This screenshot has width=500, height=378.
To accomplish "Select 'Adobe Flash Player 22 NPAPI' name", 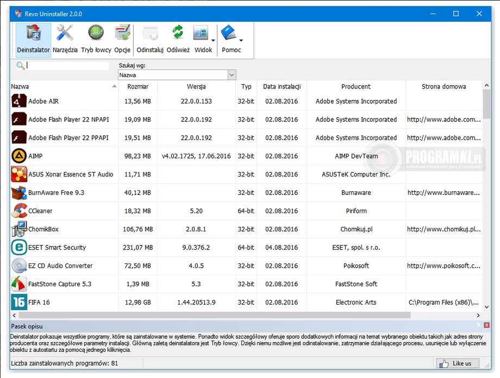I will (x=68, y=119).
